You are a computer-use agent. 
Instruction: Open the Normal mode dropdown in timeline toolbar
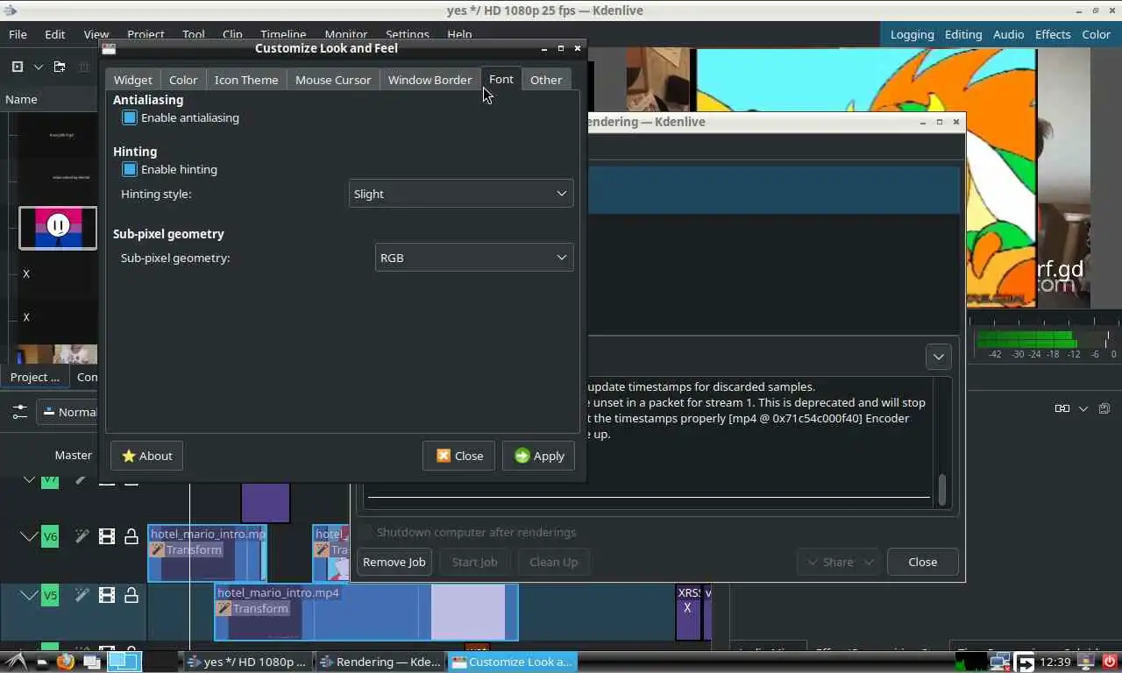[67, 412]
